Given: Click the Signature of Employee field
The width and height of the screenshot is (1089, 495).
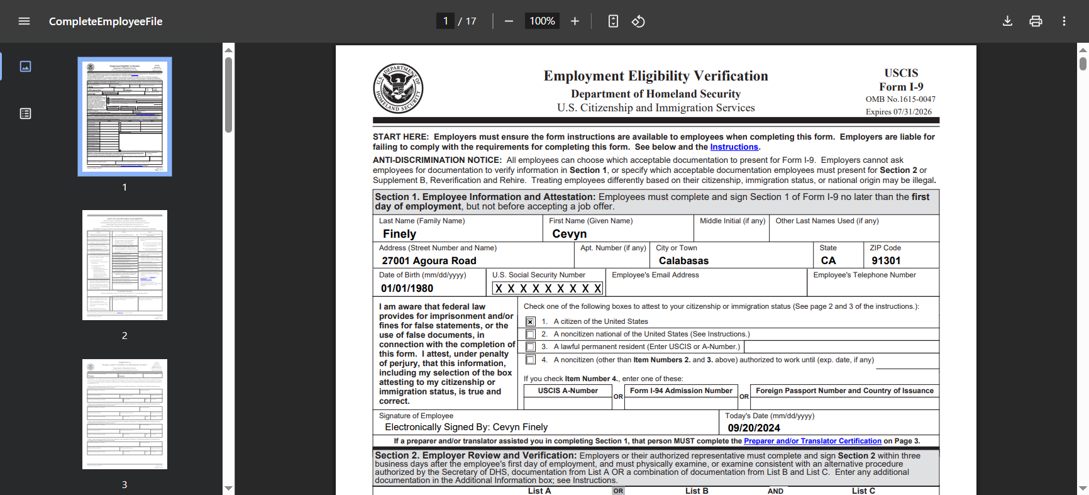Looking at the screenshot, I should [x=546, y=427].
